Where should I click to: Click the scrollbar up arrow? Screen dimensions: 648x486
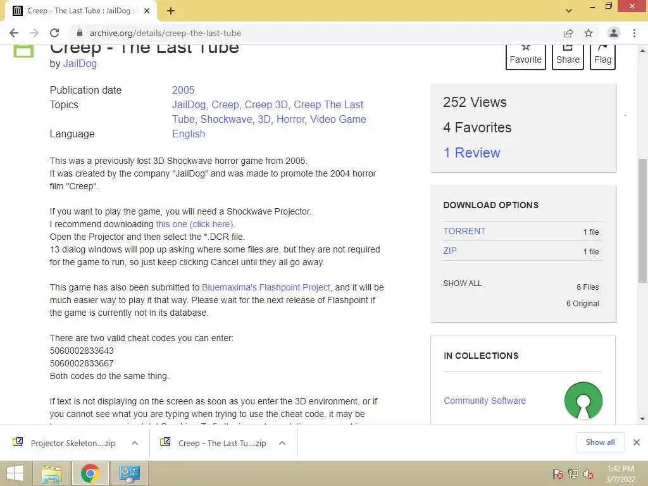coord(642,51)
